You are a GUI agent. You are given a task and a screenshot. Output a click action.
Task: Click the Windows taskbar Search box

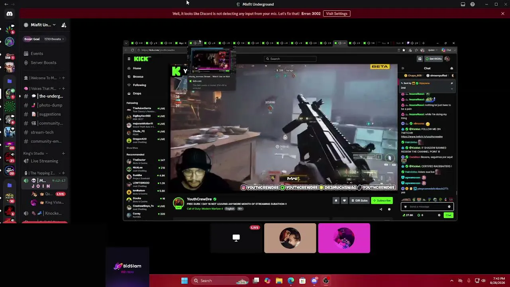pyautogui.click(x=220, y=281)
